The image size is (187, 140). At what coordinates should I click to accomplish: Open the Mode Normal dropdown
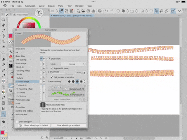click(x=73, y=64)
